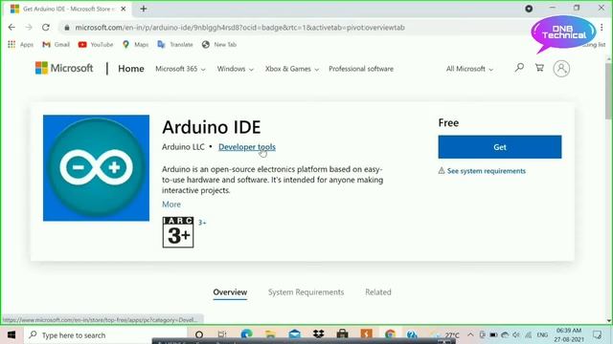
Task: Open the site search icon
Action: click(x=519, y=68)
